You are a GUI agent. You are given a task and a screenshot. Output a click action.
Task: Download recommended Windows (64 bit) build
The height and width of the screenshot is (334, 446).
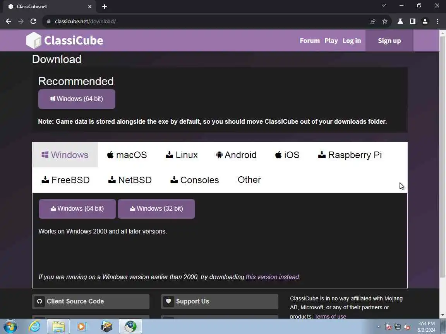click(x=77, y=99)
